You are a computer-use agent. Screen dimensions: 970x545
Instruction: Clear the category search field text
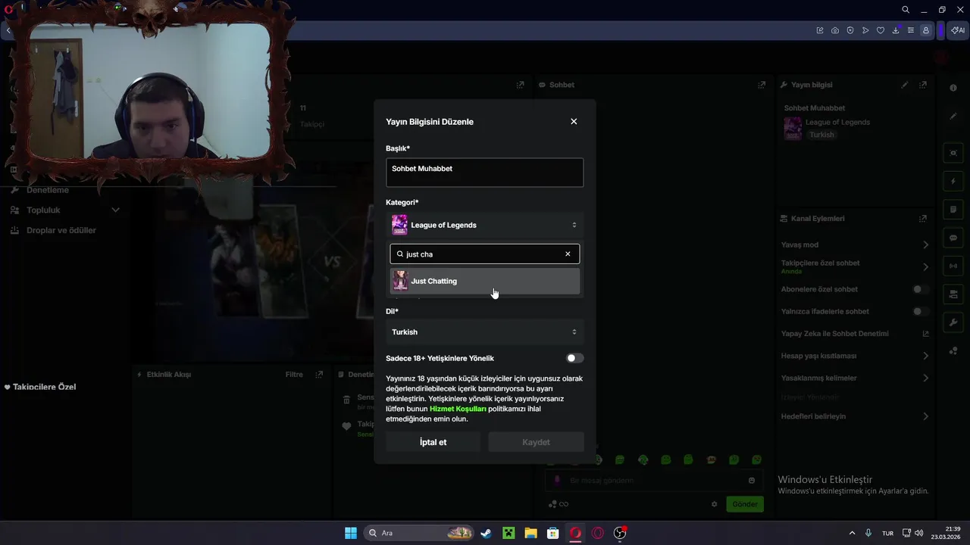(568, 254)
